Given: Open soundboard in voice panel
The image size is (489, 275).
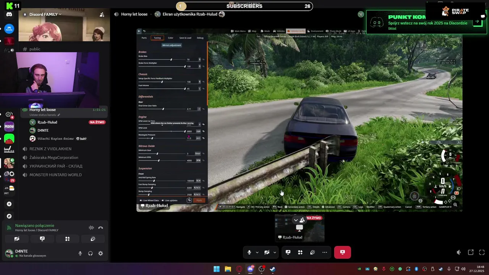Looking at the screenshot, I should 93,239.
